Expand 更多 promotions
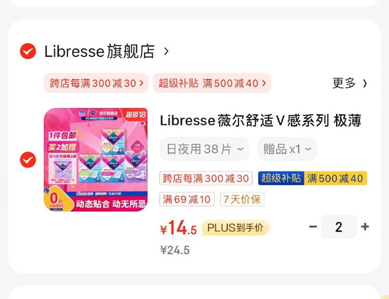389x299 pixels. (350, 83)
